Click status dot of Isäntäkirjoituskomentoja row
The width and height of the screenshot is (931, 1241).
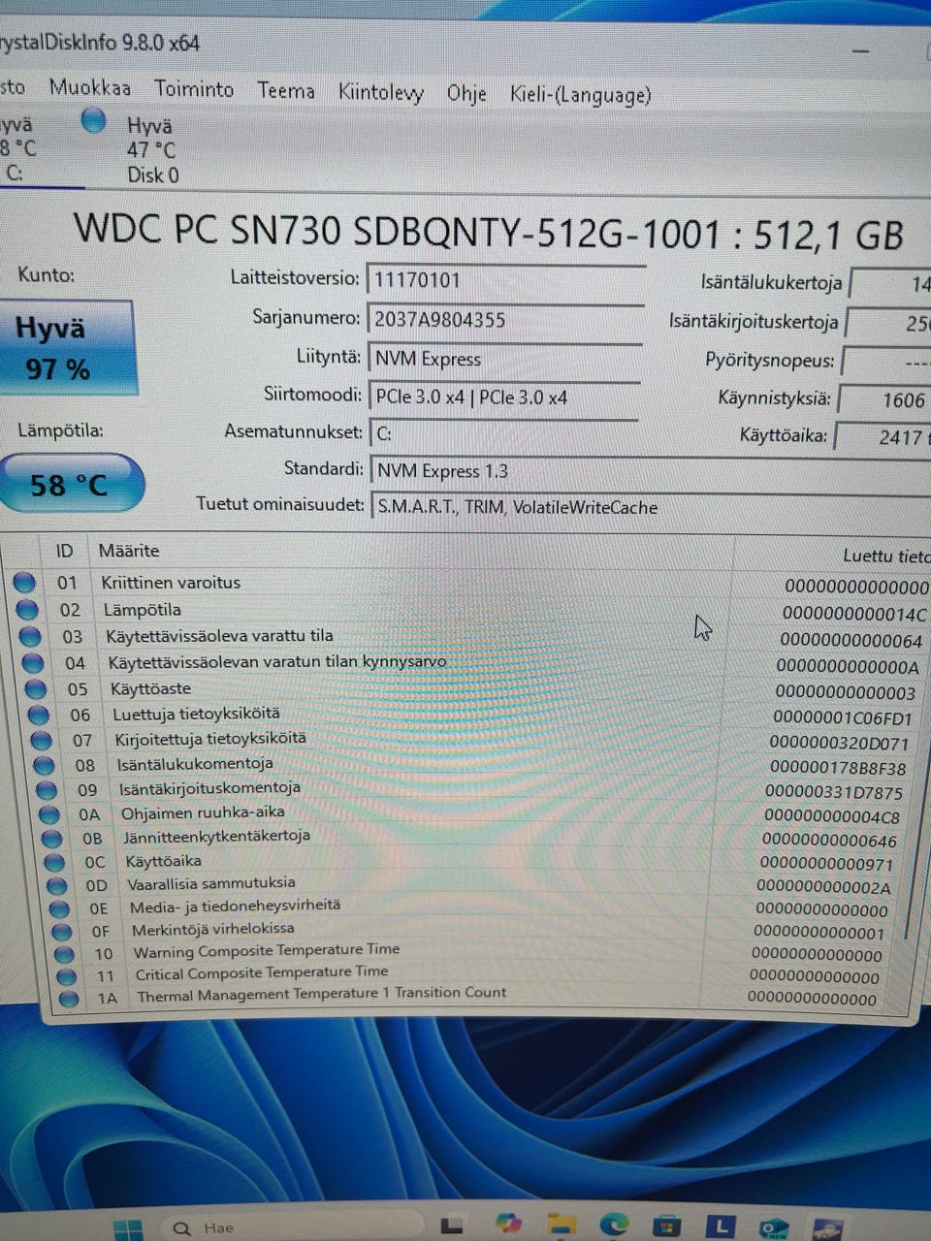pyautogui.click(x=48, y=790)
